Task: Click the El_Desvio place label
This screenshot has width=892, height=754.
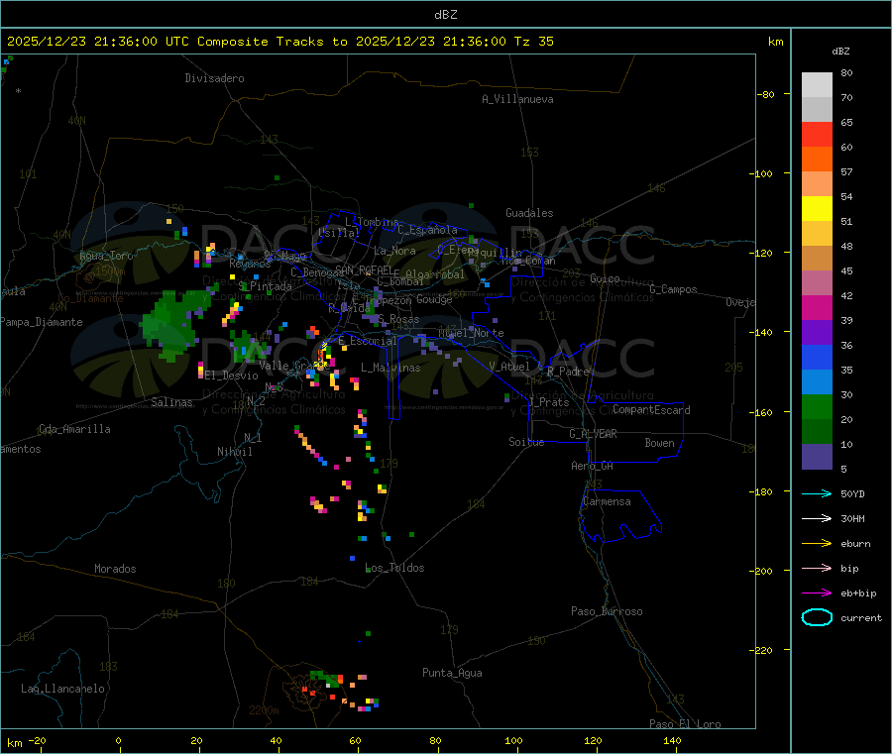Action: coord(232,376)
